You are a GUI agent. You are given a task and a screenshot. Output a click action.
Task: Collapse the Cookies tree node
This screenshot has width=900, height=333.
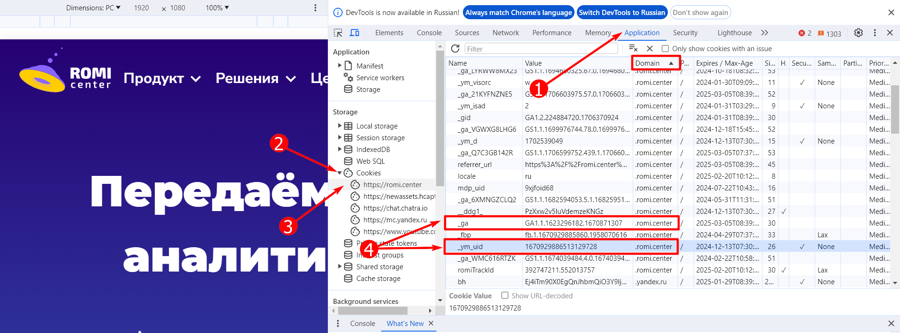tap(340, 173)
